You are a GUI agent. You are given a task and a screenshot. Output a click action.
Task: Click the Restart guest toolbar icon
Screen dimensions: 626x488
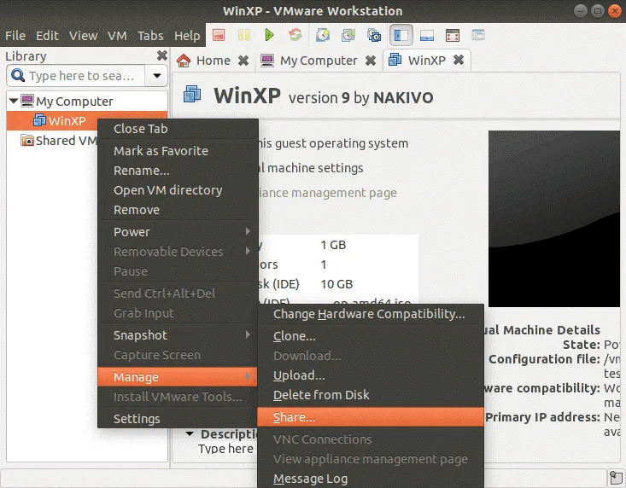coord(295,36)
